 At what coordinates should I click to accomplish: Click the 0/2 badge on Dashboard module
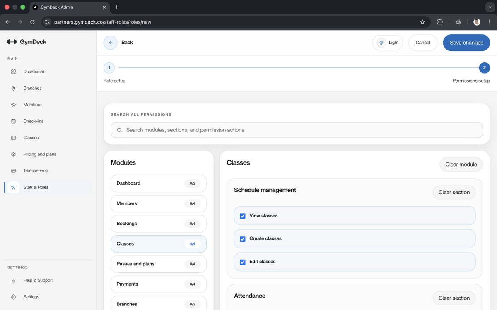coord(193,183)
